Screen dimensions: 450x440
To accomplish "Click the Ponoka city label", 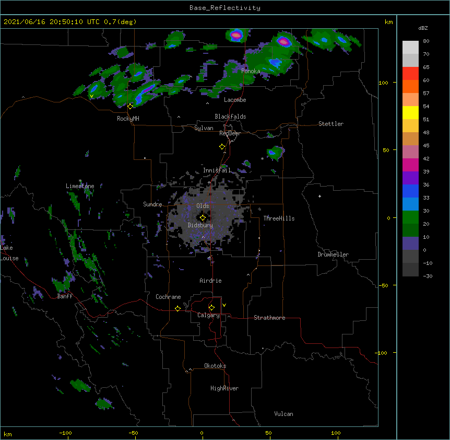I will click(251, 71).
